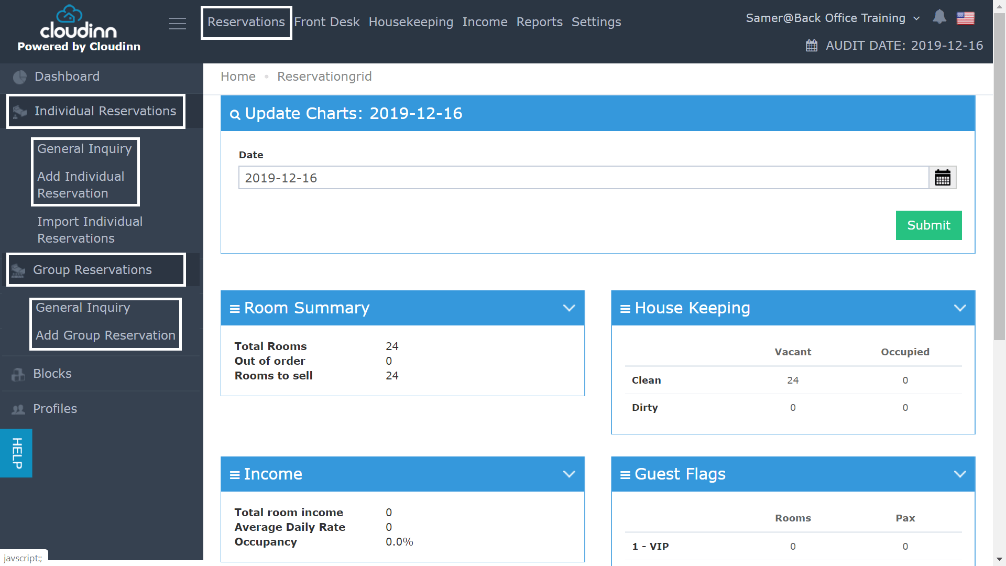This screenshot has width=1006, height=566.
Task: Collapse the Room Summary panel chevron
Action: 569,308
